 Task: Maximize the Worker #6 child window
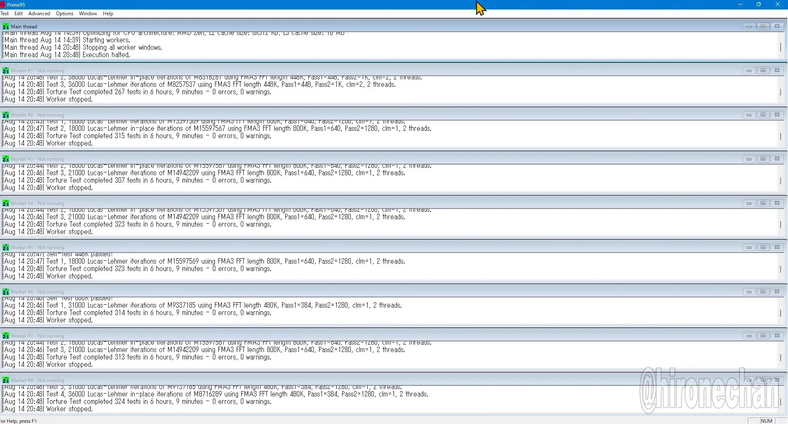tap(763, 292)
